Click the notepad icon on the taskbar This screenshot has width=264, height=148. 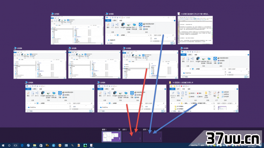point(91,145)
